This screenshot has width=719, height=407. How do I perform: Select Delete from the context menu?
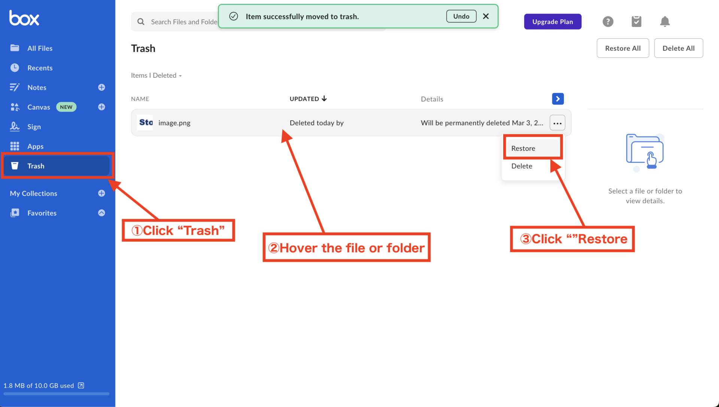point(522,166)
